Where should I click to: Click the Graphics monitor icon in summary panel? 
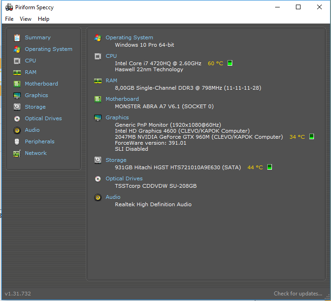coord(98,118)
